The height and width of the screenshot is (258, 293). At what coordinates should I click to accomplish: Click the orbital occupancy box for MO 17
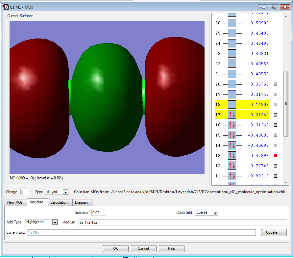click(232, 115)
